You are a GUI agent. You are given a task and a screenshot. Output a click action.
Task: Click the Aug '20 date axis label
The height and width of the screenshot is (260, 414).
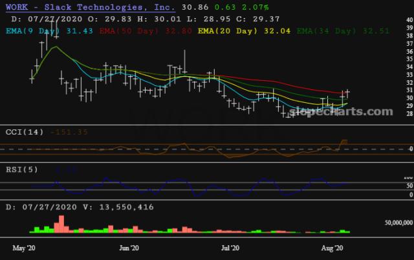[332, 248]
